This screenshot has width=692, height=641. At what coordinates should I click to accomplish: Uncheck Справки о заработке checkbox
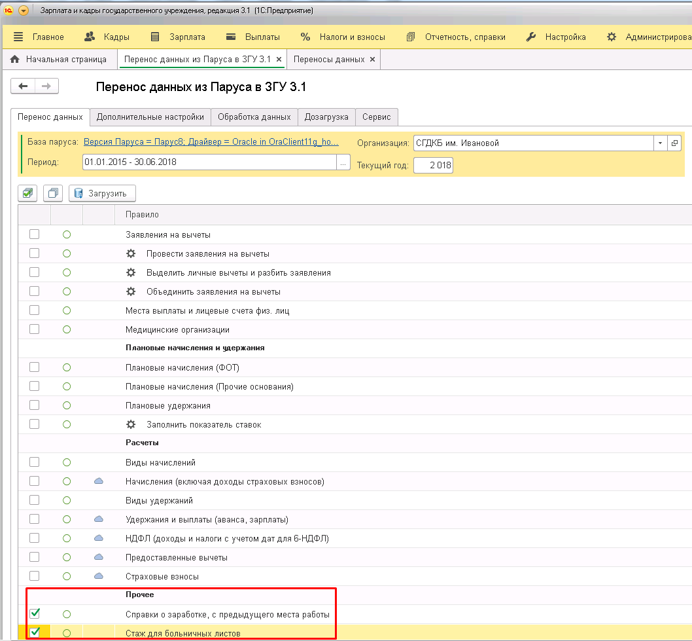coord(35,614)
